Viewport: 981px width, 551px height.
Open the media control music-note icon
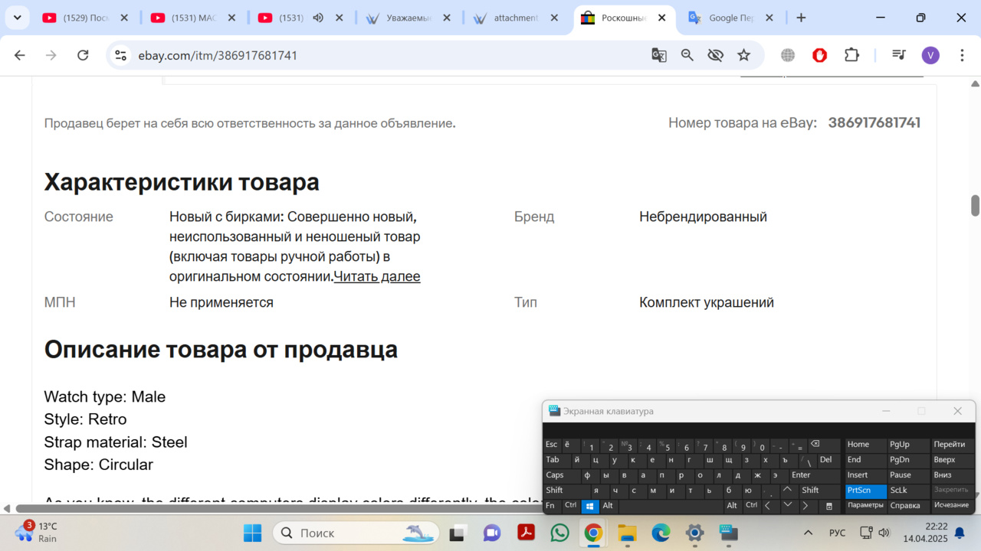899,55
